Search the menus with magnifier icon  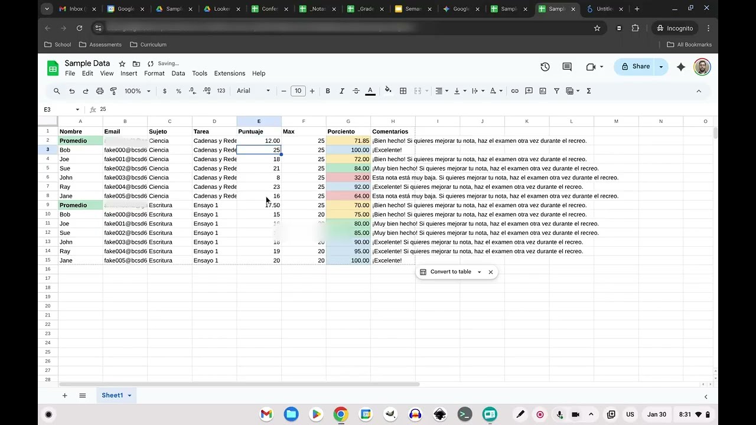pyautogui.click(x=57, y=91)
